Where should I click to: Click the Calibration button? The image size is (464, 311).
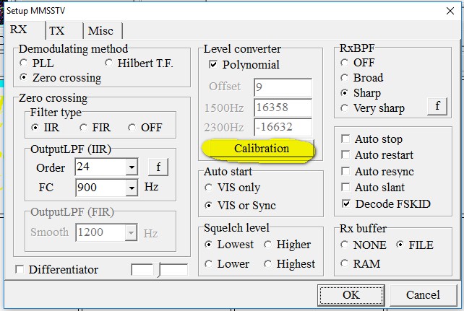tap(261, 149)
